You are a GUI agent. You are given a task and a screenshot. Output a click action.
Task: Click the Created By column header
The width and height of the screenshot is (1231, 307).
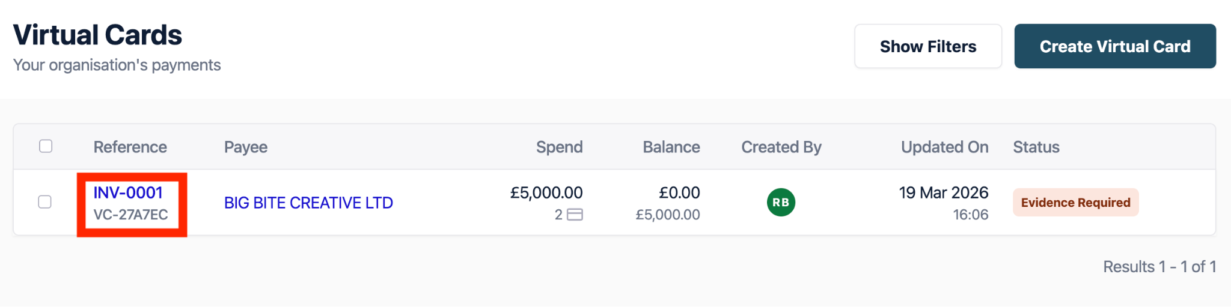tap(781, 147)
